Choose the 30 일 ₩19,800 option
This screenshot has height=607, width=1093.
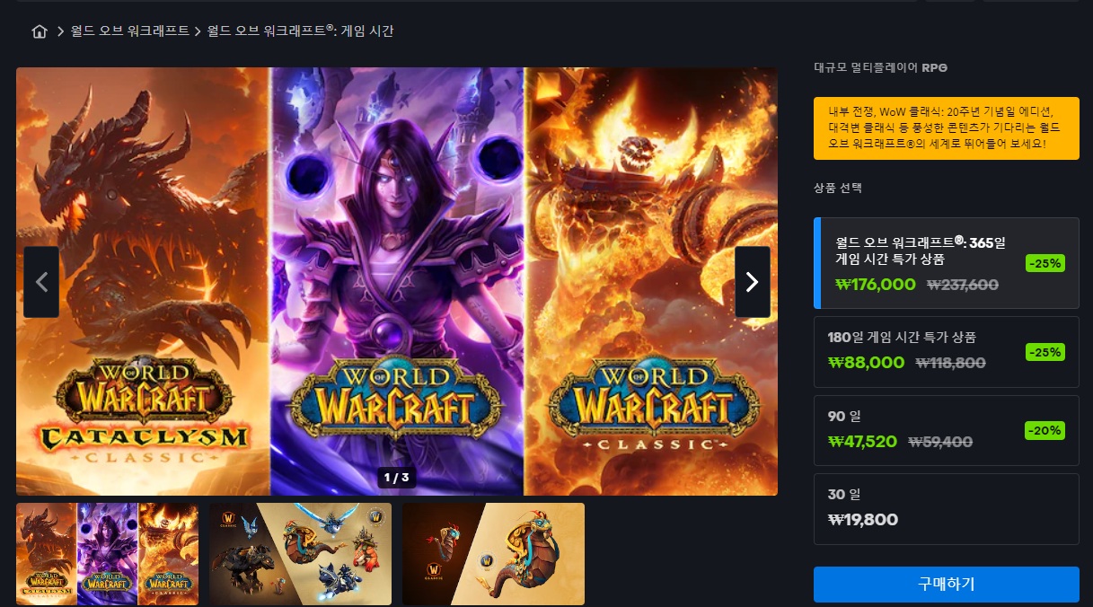click(x=947, y=509)
